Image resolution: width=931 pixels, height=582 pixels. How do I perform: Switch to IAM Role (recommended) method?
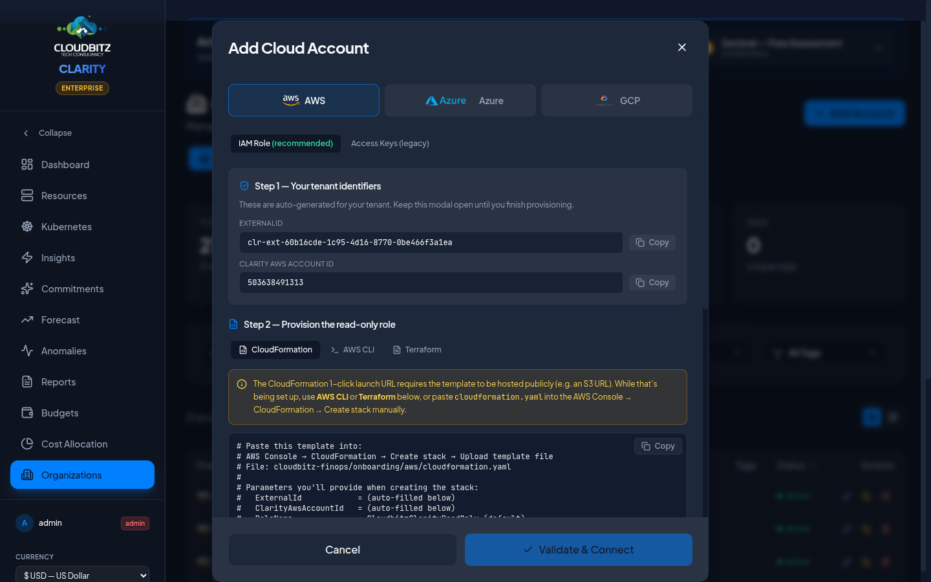click(286, 144)
